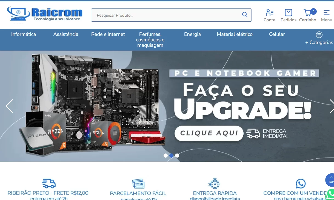Open the Rede e internet category
Viewport: 334px width, 200px height.
(x=108, y=34)
